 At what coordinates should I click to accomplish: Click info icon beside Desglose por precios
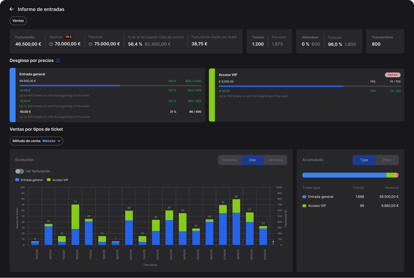pyautogui.click(x=58, y=60)
